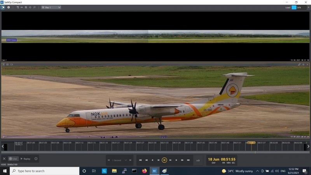This screenshot has height=175, width=311.
Task: Open the 34°C Mostly sunny weather widget
Action: pos(238,171)
